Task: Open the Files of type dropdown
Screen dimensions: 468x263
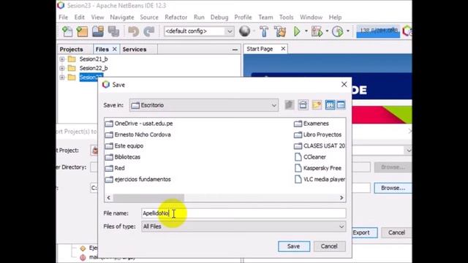Action: click(244, 226)
